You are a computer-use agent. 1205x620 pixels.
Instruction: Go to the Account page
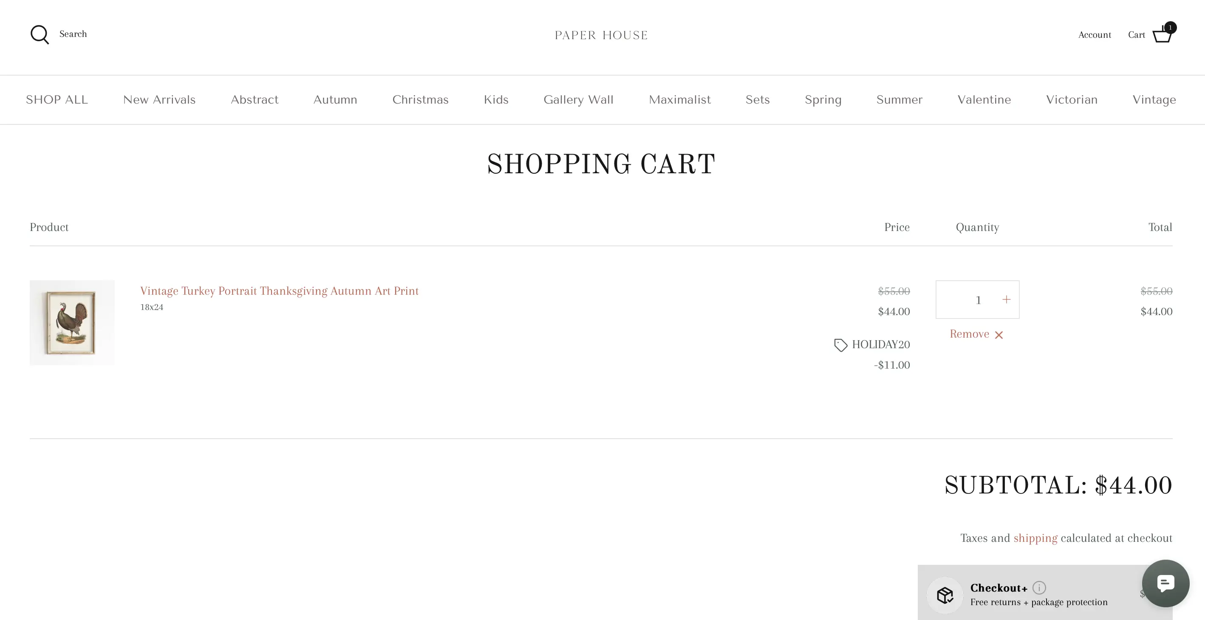tap(1094, 34)
